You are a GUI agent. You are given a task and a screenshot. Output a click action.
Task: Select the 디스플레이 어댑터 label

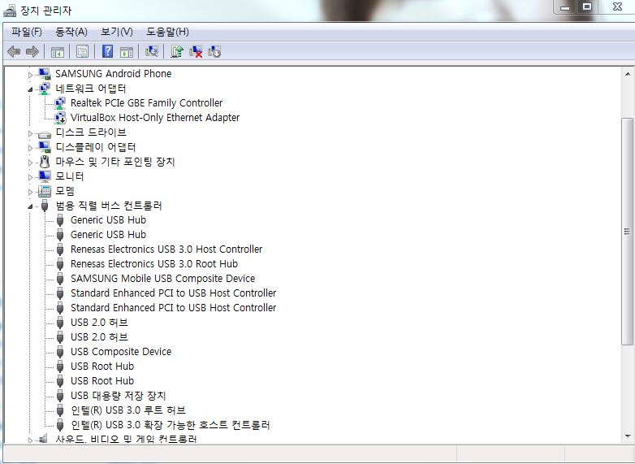pyautogui.click(x=96, y=147)
